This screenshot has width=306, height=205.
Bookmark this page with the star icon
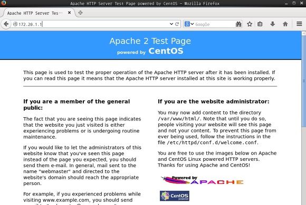(250, 24)
